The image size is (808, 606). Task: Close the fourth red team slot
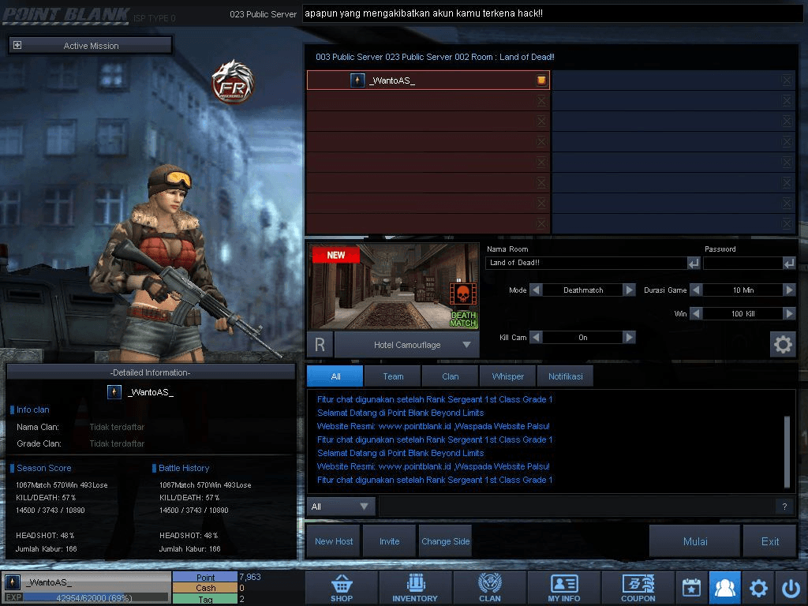pos(541,142)
